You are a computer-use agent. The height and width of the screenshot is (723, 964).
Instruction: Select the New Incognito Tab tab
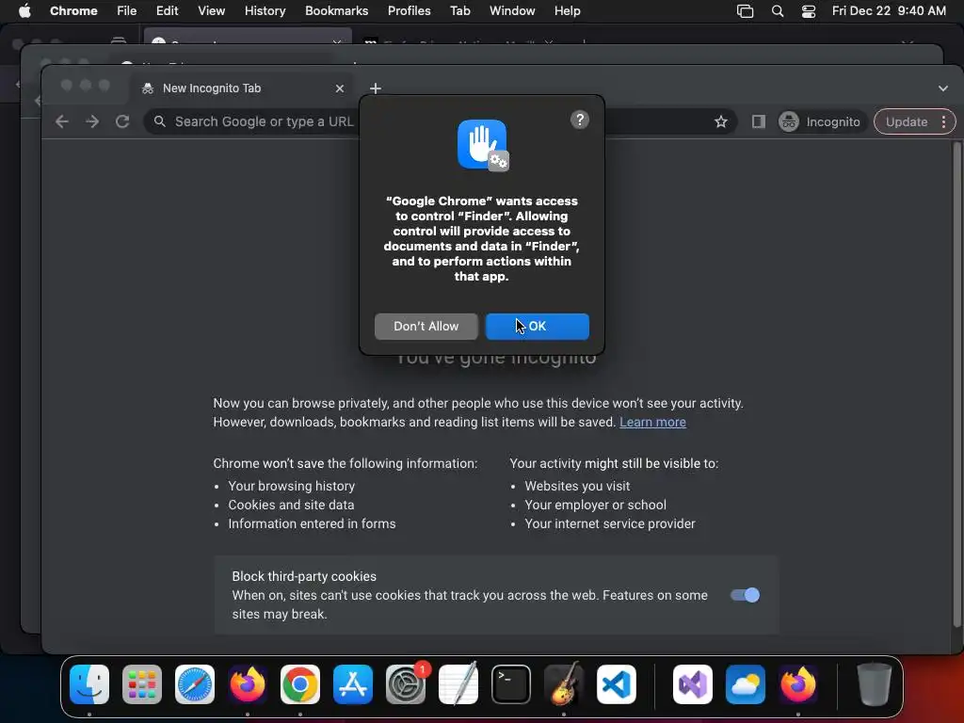(240, 88)
